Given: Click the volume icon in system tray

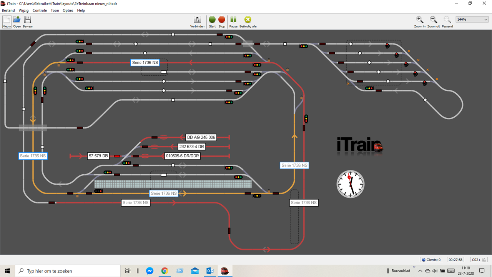Looking at the screenshot, I should tap(435, 271).
